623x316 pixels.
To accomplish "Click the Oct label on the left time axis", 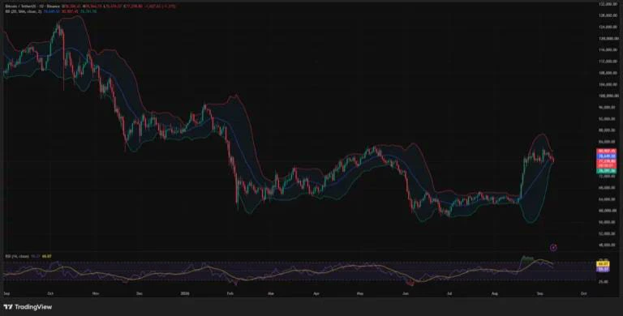I will pyautogui.click(x=50, y=294).
